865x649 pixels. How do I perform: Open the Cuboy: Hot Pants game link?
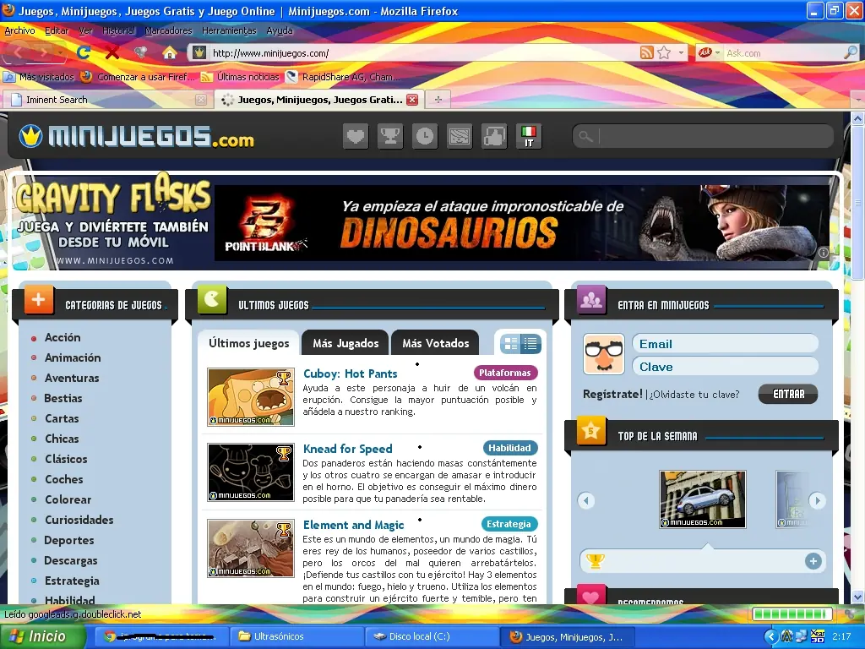(x=350, y=374)
